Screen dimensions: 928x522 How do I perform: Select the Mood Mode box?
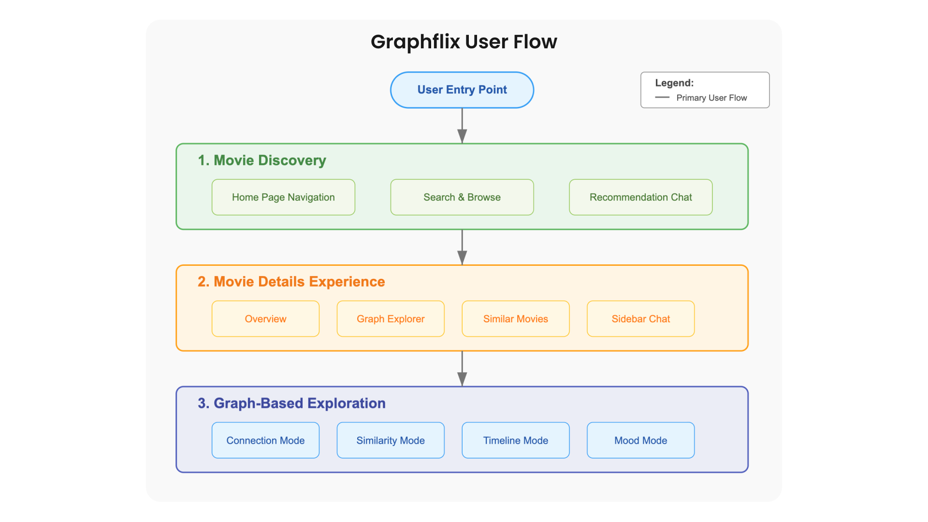click(x=640, y=440)
